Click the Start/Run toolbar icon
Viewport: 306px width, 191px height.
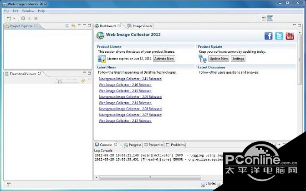(x=23, y=18)
